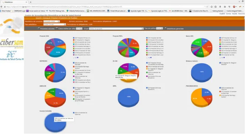Click the blue legend swatch beside DEPRESIÓN chart
Image resolution: width=245 pixels, height=135 pixels.
pos(74,63)
